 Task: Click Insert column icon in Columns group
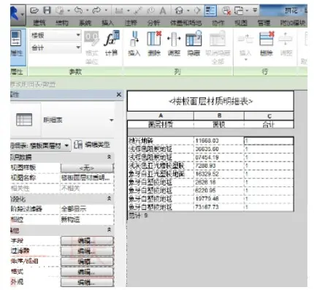pyautogui.click(x=134, y=39)
